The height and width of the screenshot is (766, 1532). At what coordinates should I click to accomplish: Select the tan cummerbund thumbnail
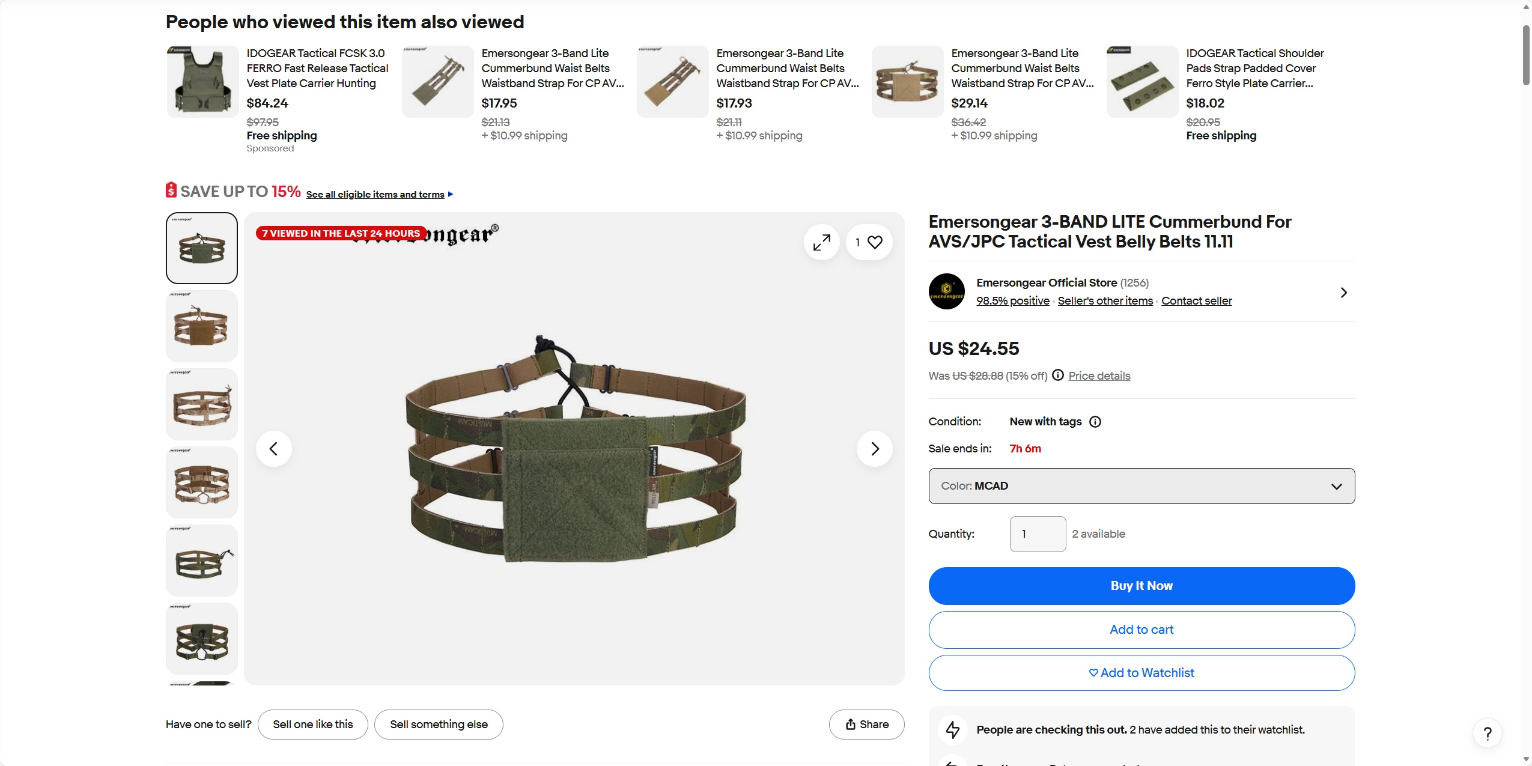click(x=202, y=326)
